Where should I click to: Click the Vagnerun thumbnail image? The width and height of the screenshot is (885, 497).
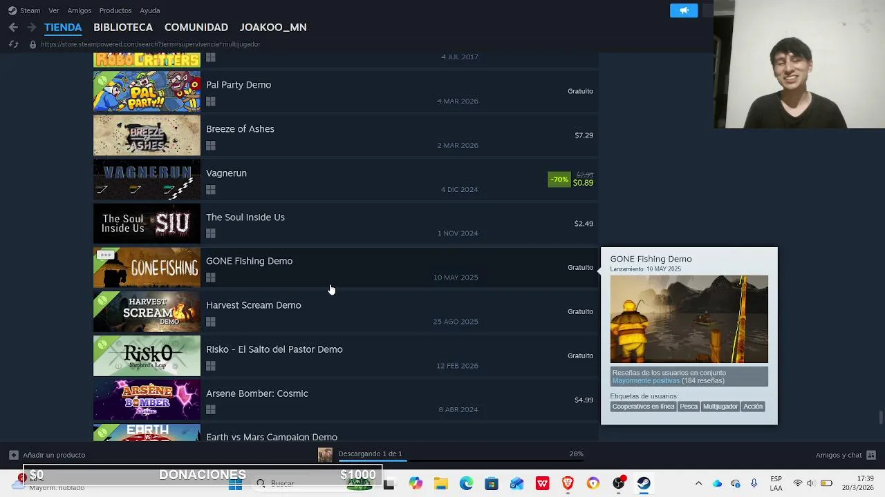pos(147,179)
